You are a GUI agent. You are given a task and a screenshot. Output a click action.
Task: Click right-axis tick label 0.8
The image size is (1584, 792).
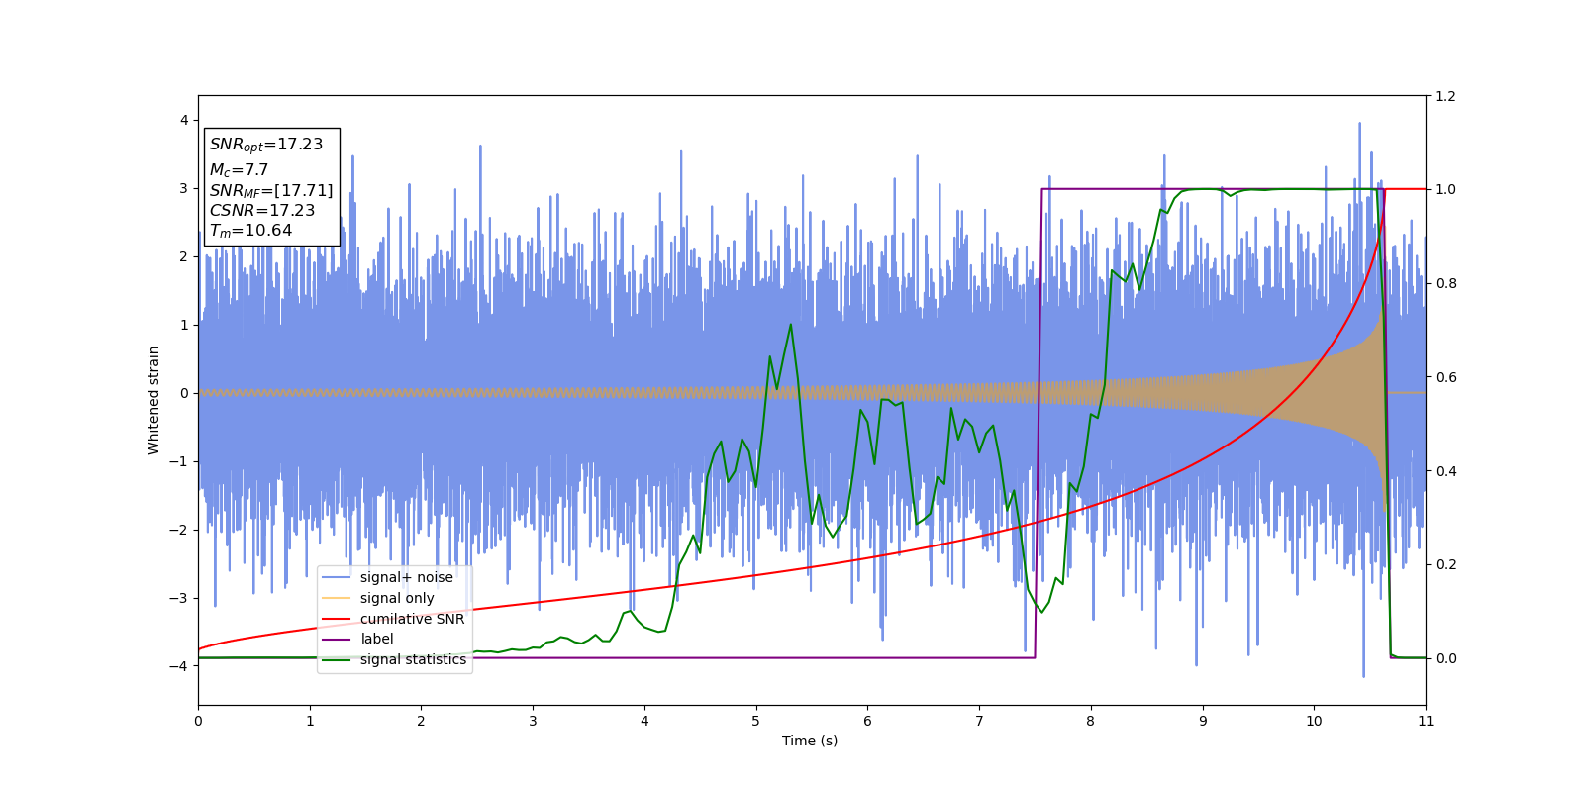pos(1445,283)
